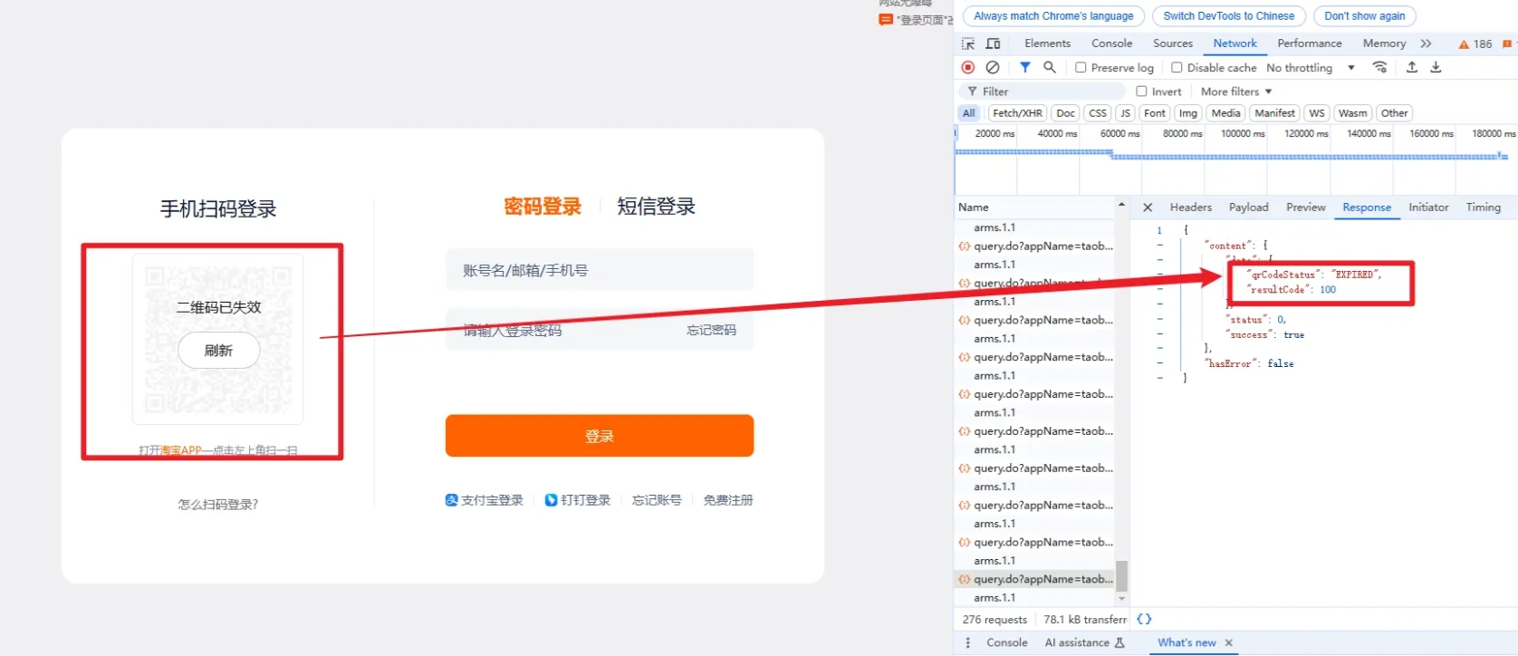Open the Timing tab of request
This screenshot has width=1518, height=656.
pyautogui.click(x=1483, y=207)
